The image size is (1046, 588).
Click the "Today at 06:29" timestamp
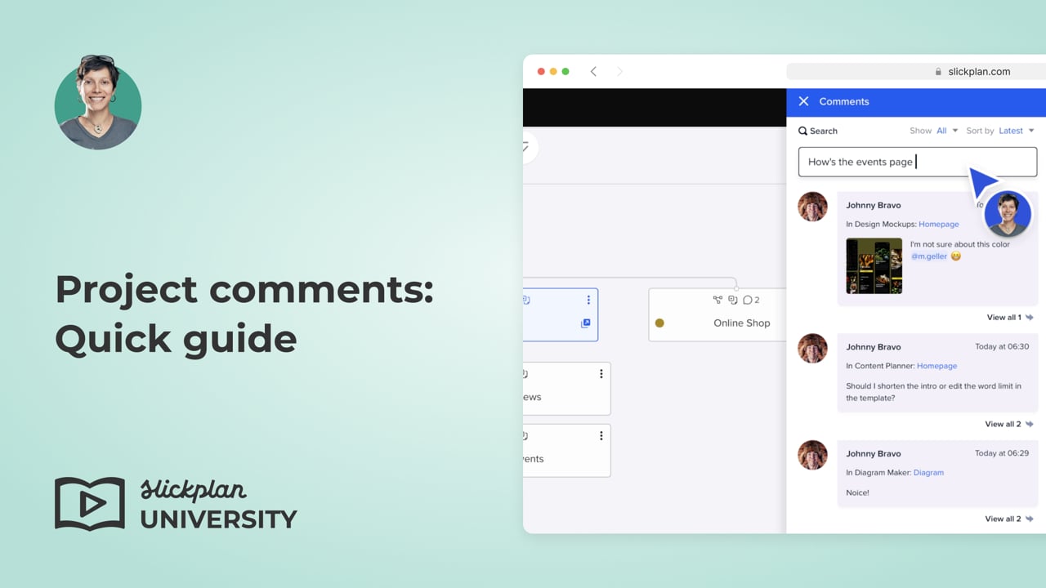click(1002, 453)
